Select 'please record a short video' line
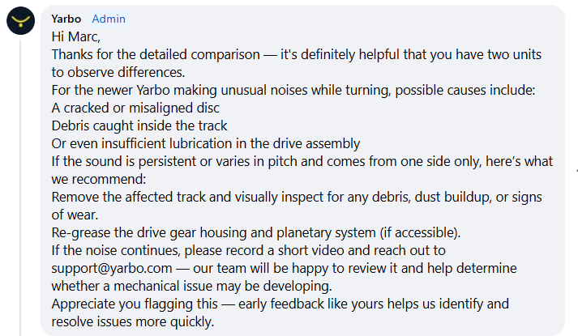This screenshot has height=336, width=578. point(248,251)
